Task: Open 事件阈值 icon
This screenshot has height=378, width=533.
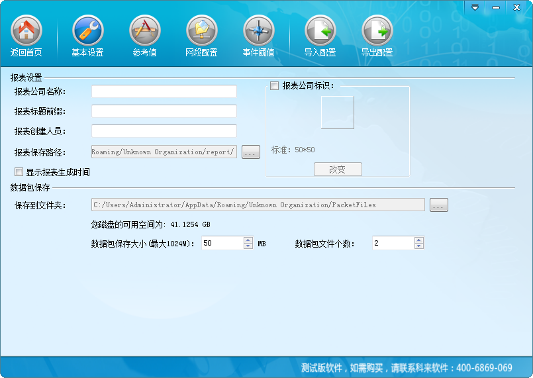Action: 258,30
